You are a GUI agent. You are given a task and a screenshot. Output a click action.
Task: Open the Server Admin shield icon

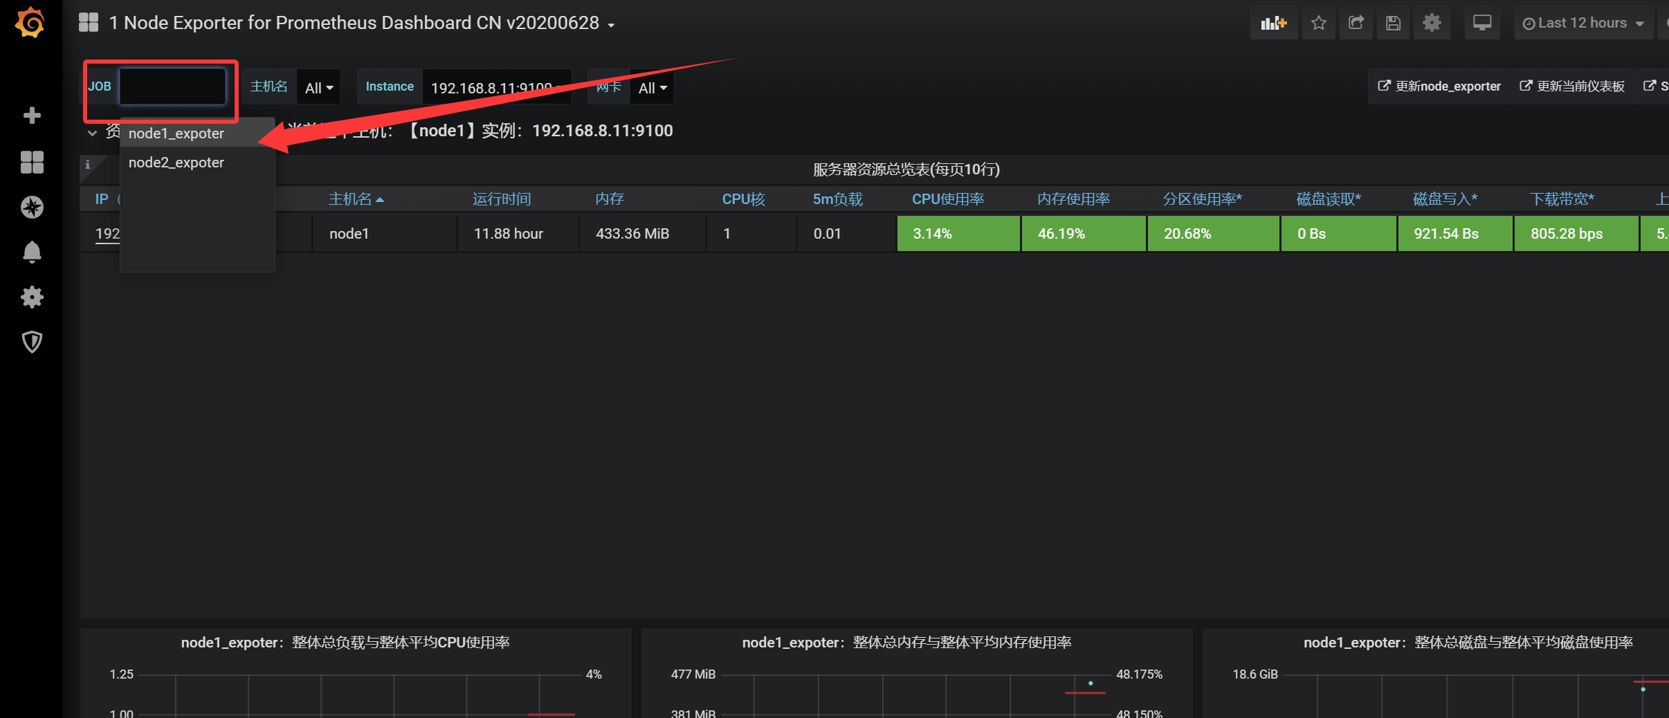[32, 342]
